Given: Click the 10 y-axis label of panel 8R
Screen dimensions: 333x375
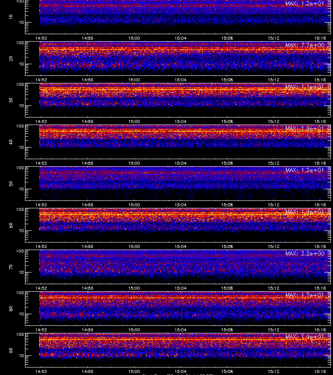Looking at the screenshot, I should point(22,314).
